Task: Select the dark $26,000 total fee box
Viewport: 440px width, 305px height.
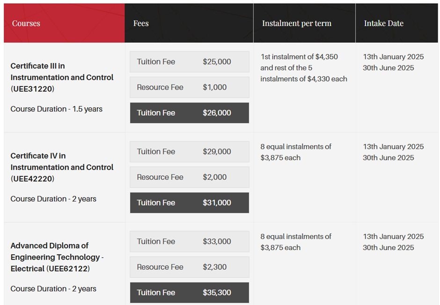Action: tap(189, 113)
